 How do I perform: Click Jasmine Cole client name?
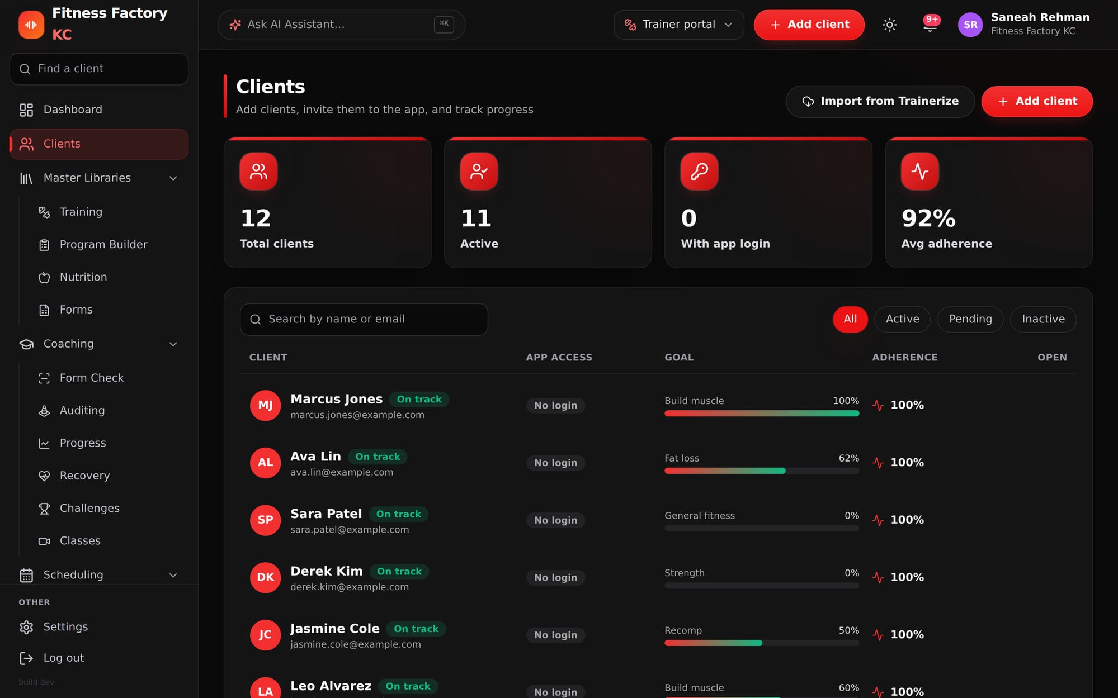point(335,629)
